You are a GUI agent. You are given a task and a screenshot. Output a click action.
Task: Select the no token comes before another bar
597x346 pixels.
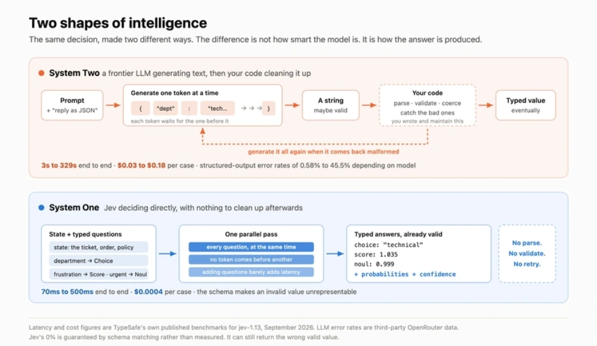point(251,259)
